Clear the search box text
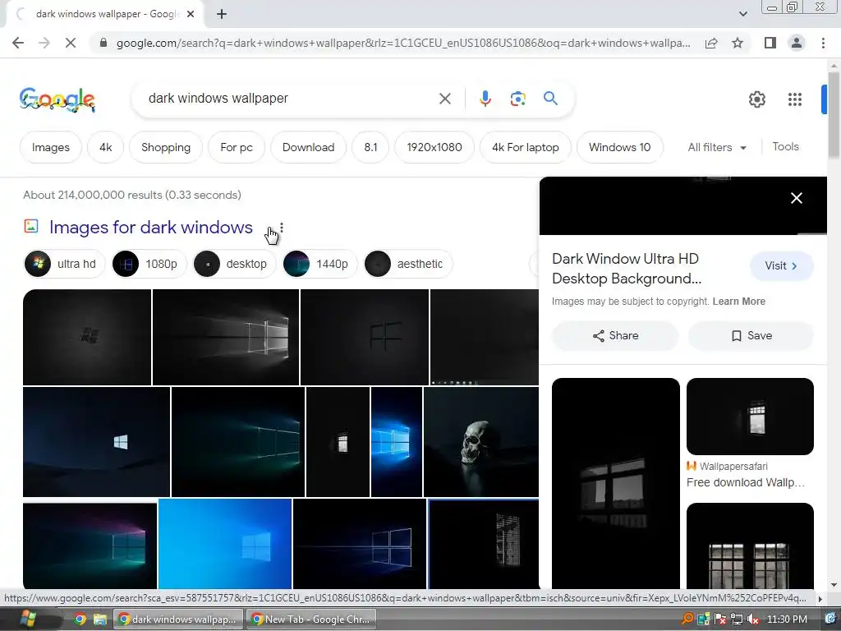841x631 pixels. [x=444, y=99]
